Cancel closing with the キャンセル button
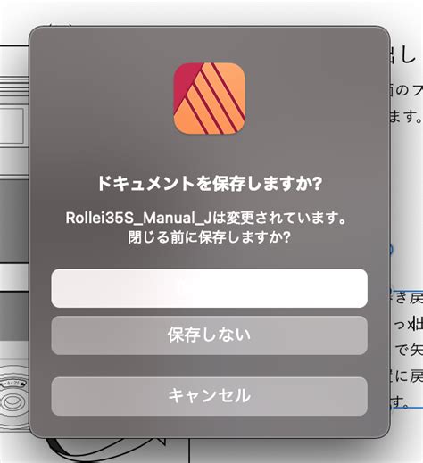Viewport: 423px width, 463px height. coord(209,396)
